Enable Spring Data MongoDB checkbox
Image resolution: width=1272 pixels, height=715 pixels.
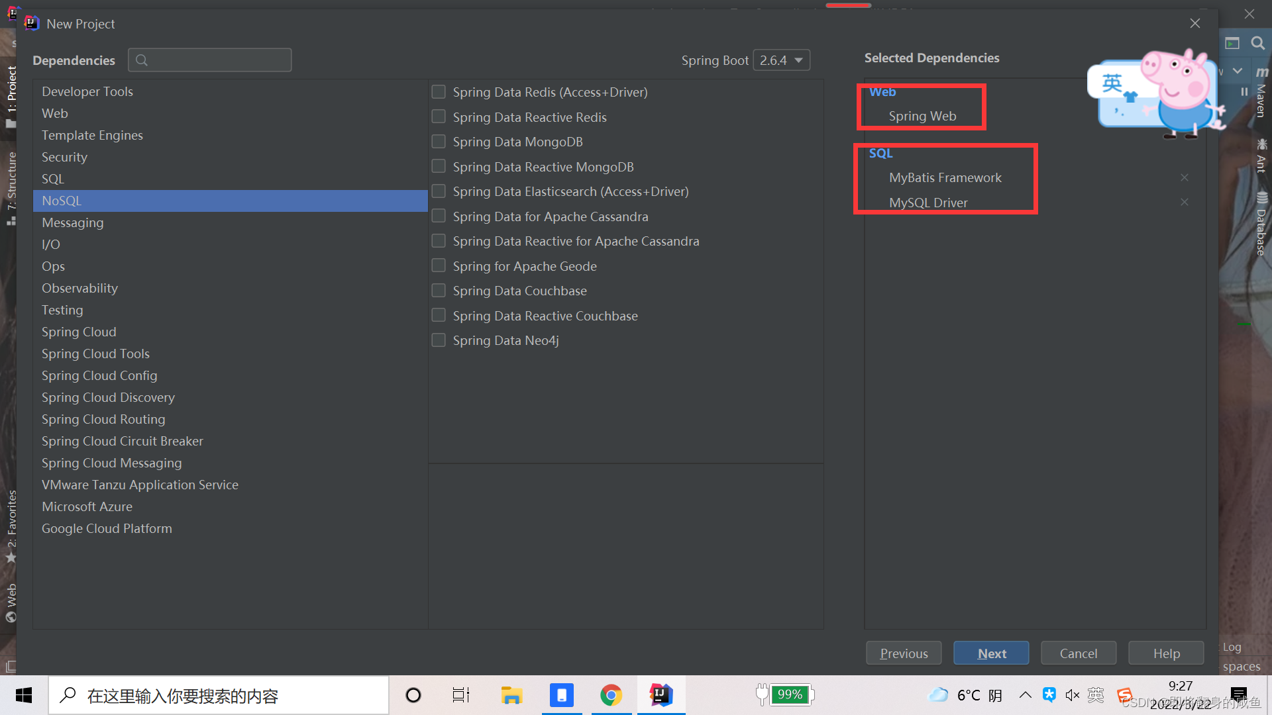pos(439,142)
